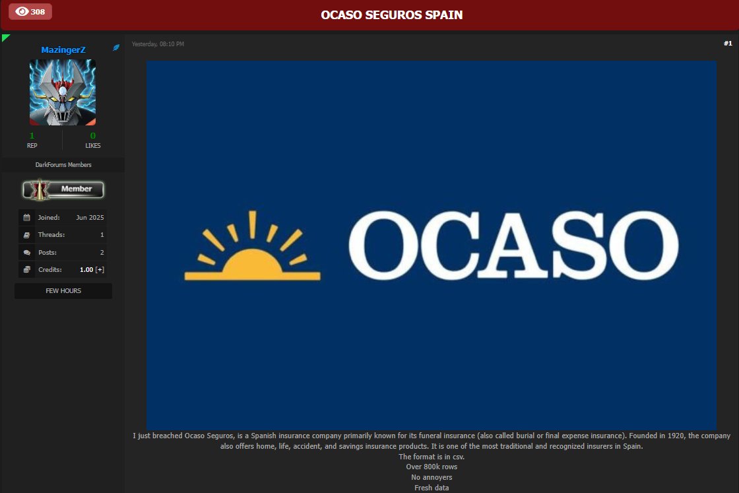Click the coins icon beside Credits
The height and width of the screenshot is (493, 739).
27,269
